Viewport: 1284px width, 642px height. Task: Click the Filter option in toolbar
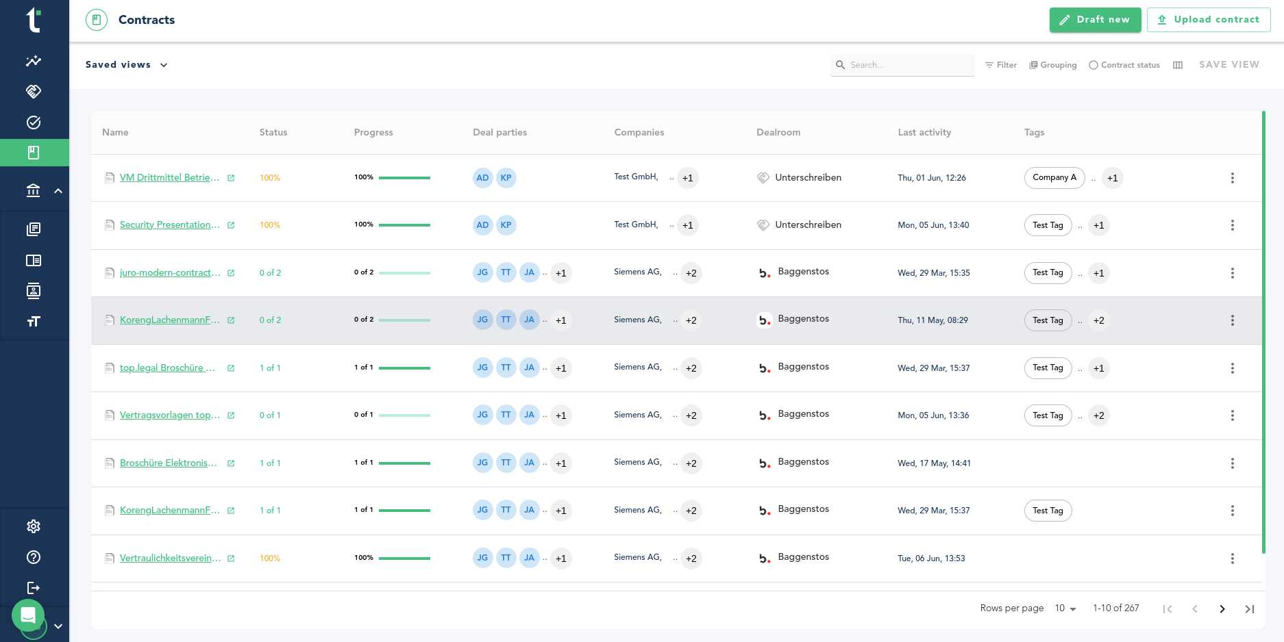[x=1000, y=65]
